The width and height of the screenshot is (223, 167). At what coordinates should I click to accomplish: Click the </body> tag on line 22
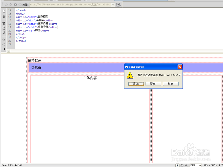(21, 38)
